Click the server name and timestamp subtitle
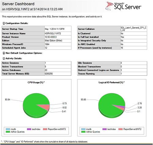The height and width of the screenshot is (145, 153). coord(32,9)
